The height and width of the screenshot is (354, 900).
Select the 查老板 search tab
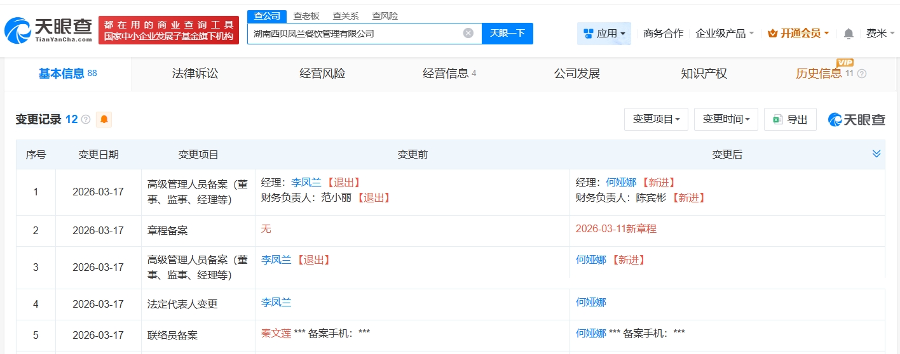306,16
